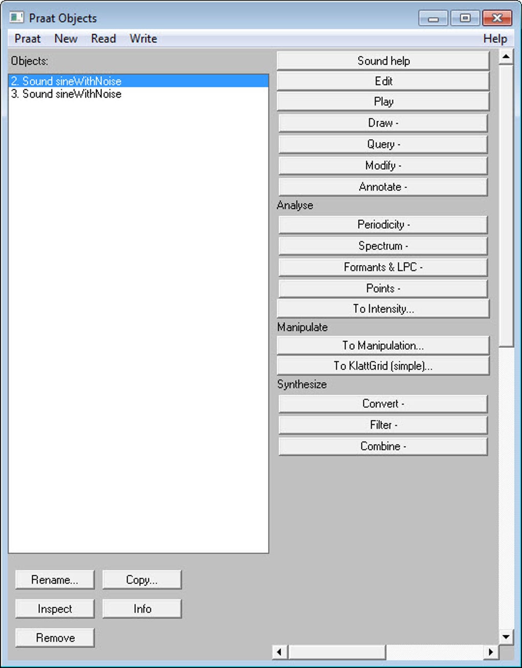Expand the Draw submenu
This screenshot has width=522, height=668.
click(383, 123)
